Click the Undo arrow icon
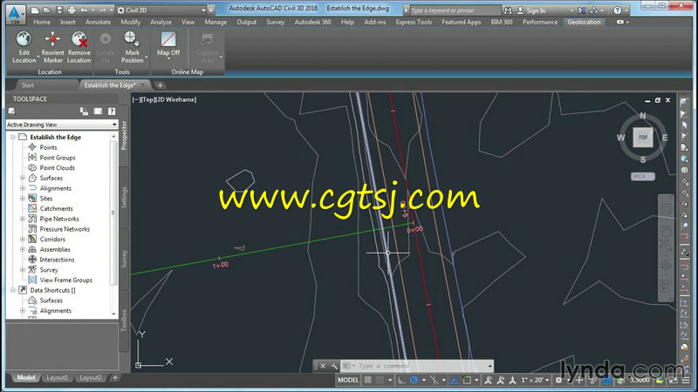 pos(84,10)
